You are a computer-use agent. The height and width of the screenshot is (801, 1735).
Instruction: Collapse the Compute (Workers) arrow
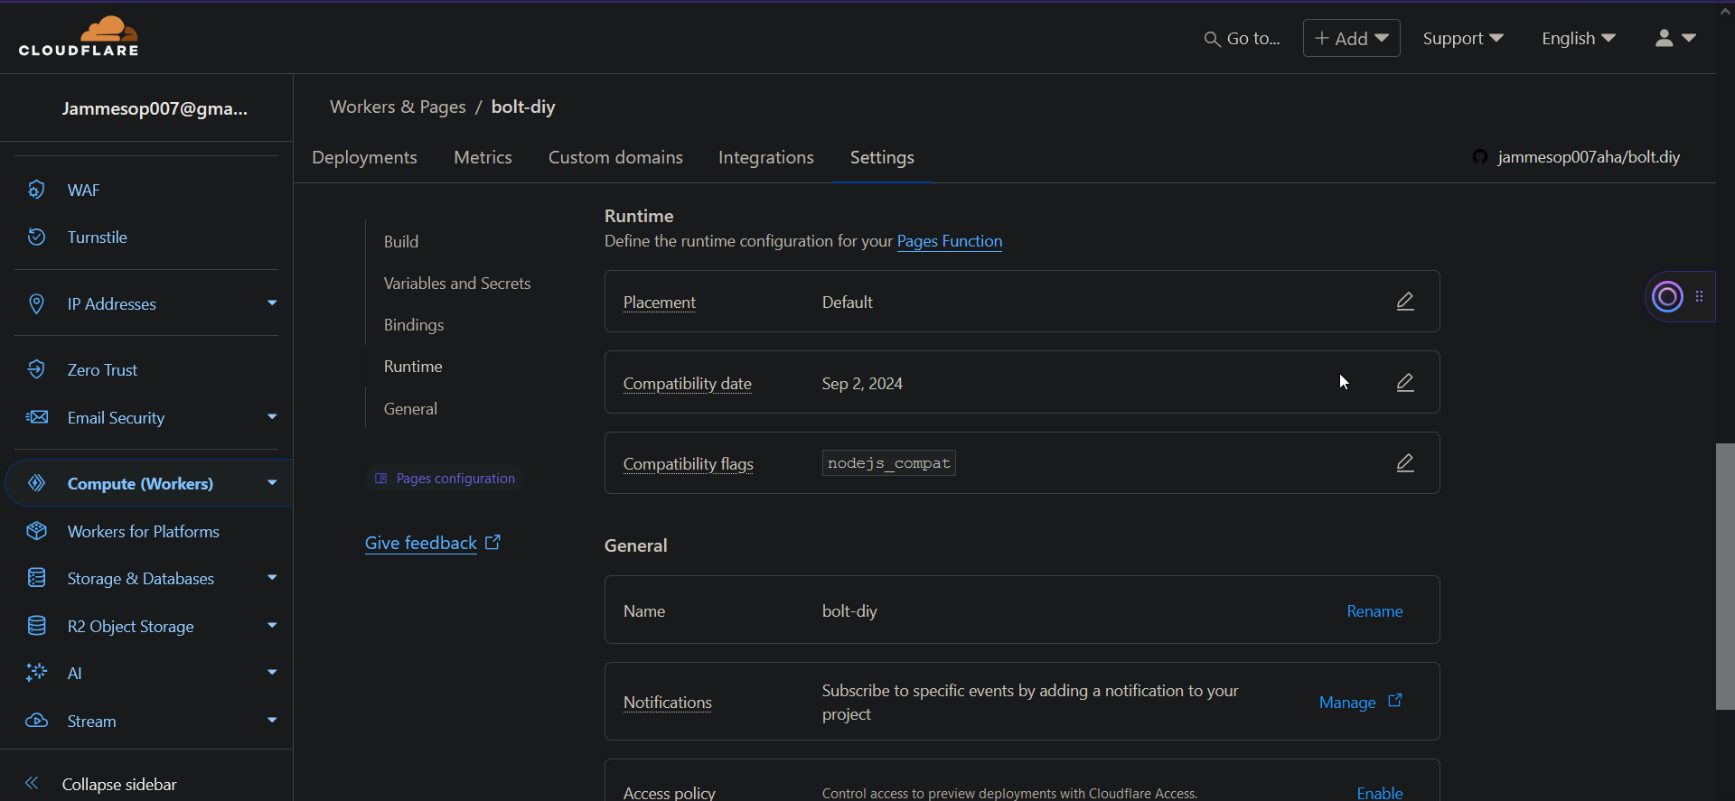pos(272,482)
